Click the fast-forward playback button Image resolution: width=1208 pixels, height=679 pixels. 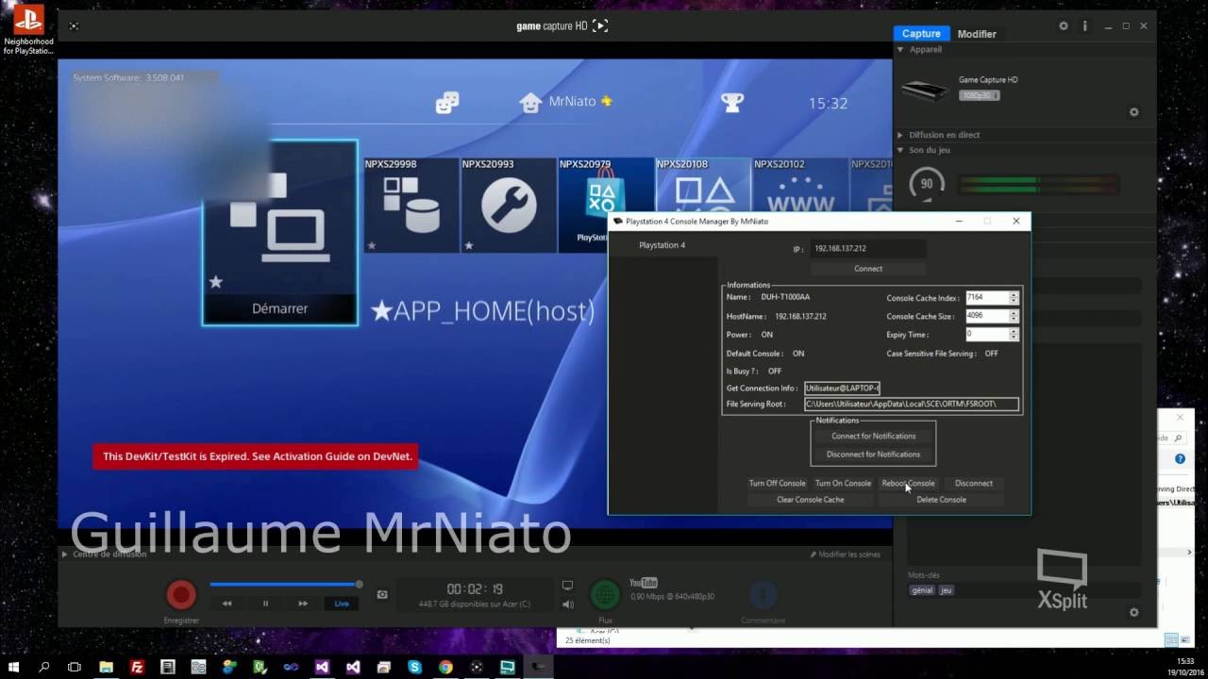[x=303, y=604]
